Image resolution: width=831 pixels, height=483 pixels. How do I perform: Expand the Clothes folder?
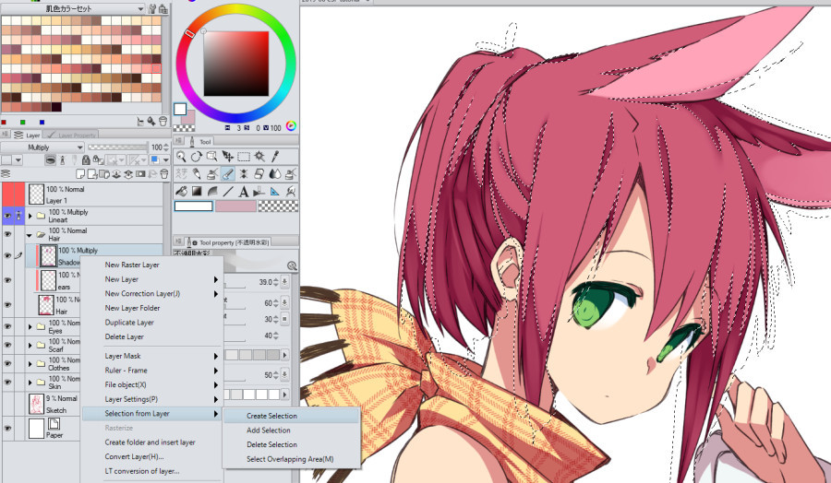(x=30, y=363)
